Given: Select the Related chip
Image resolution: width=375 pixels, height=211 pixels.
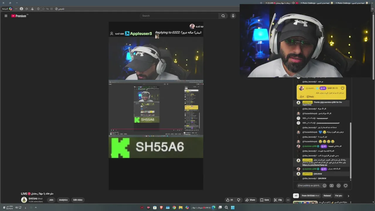Looking at the screenshot, I should click(x=327, y=196).
